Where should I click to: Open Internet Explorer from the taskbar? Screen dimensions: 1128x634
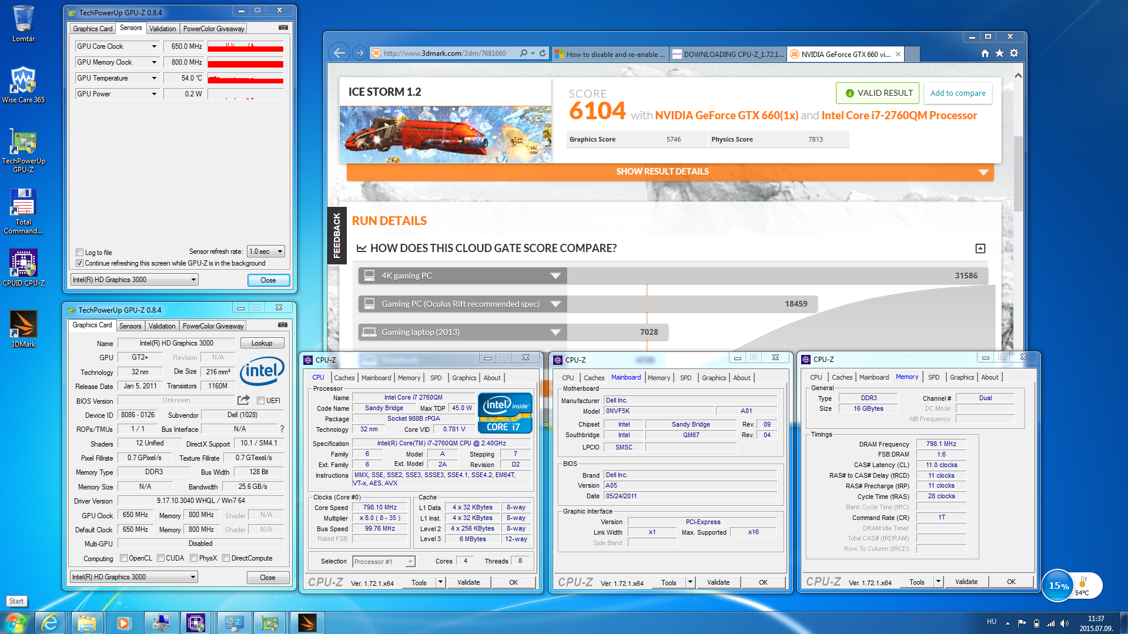tap(50, 622)
